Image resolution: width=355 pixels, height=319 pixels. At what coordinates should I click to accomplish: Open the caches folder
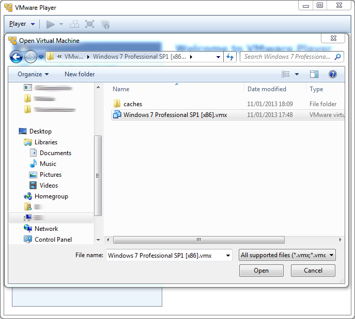point(132,104)
